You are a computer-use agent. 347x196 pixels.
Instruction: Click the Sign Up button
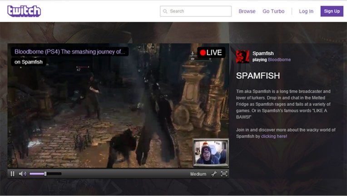coord(332,11)
